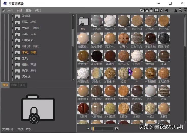Open the 编辑 menu
Screen dimensions: 187x133
(20, 10)
